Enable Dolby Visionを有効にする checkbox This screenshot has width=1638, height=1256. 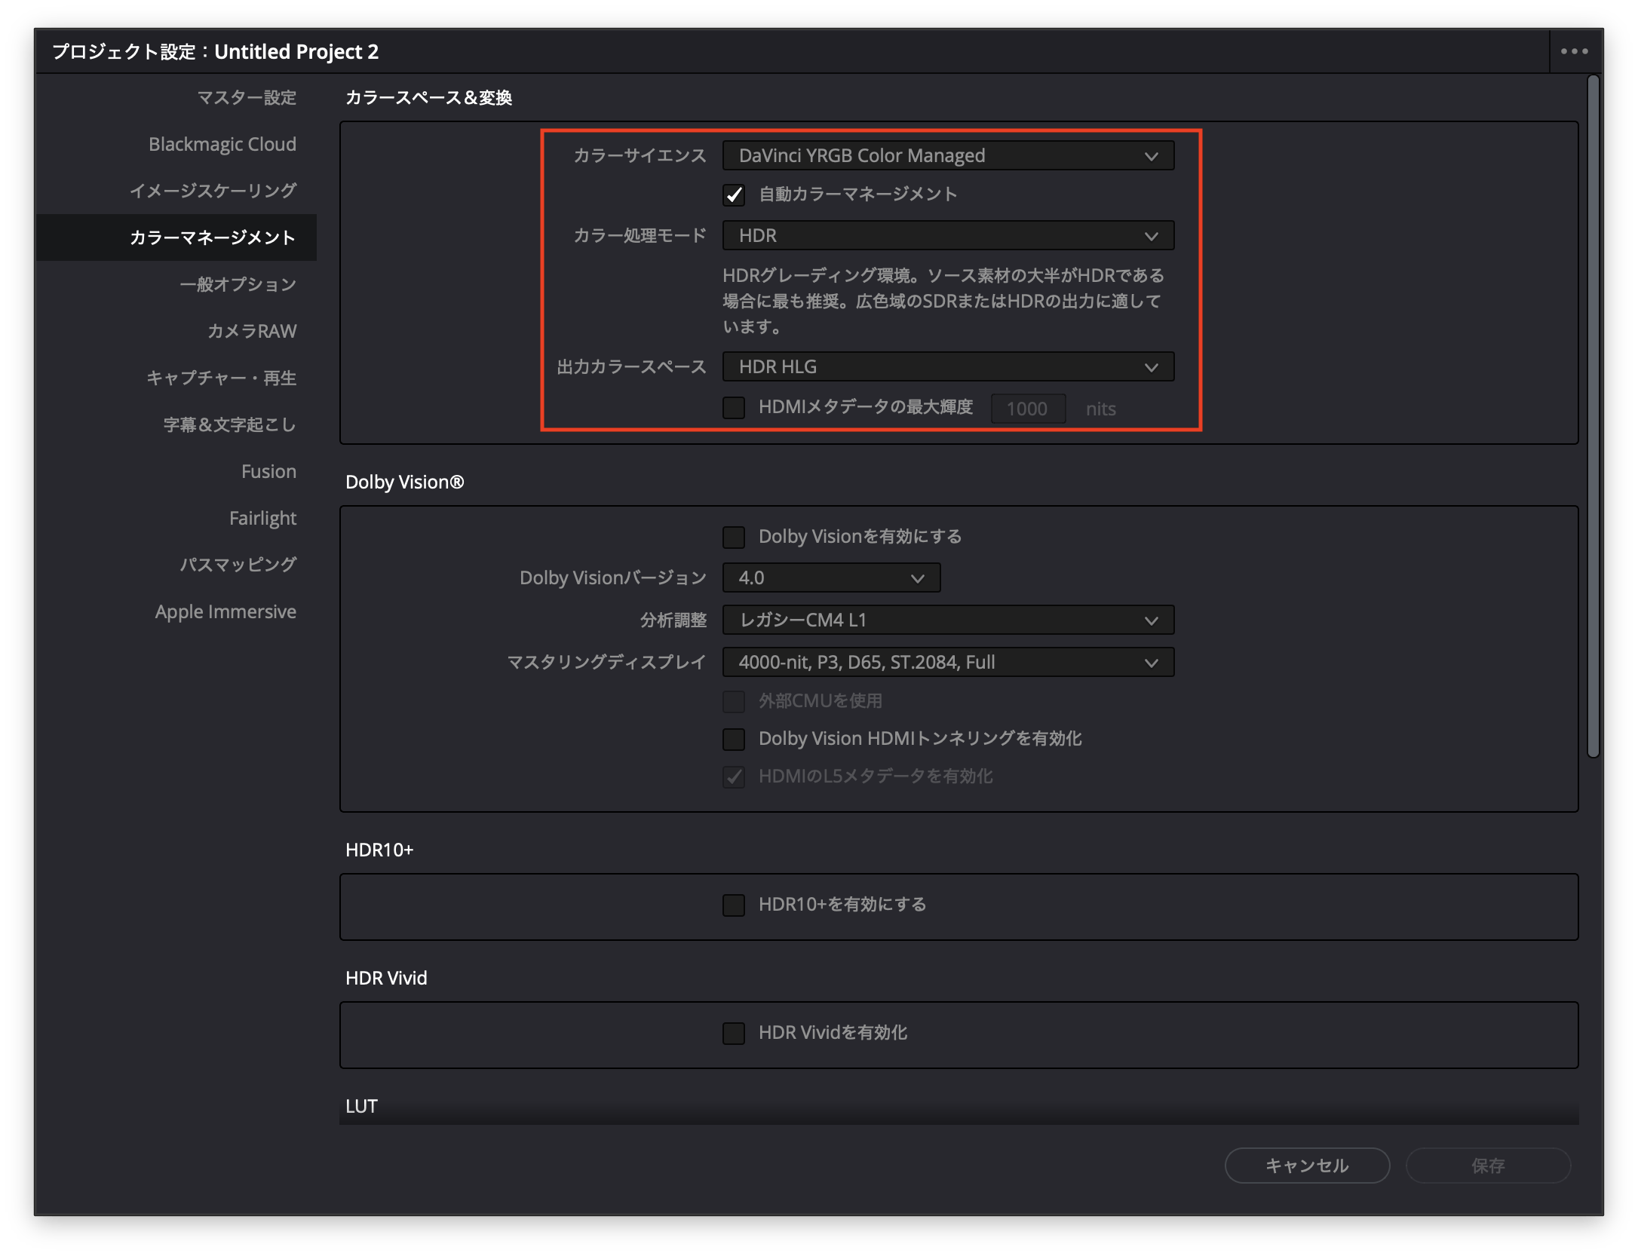point(734,537)
